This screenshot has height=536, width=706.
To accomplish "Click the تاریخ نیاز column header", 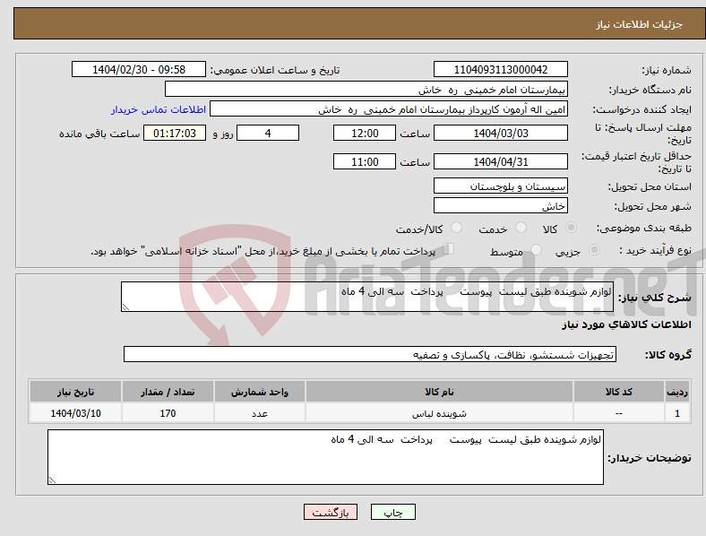I will click(x=75, y=392).
